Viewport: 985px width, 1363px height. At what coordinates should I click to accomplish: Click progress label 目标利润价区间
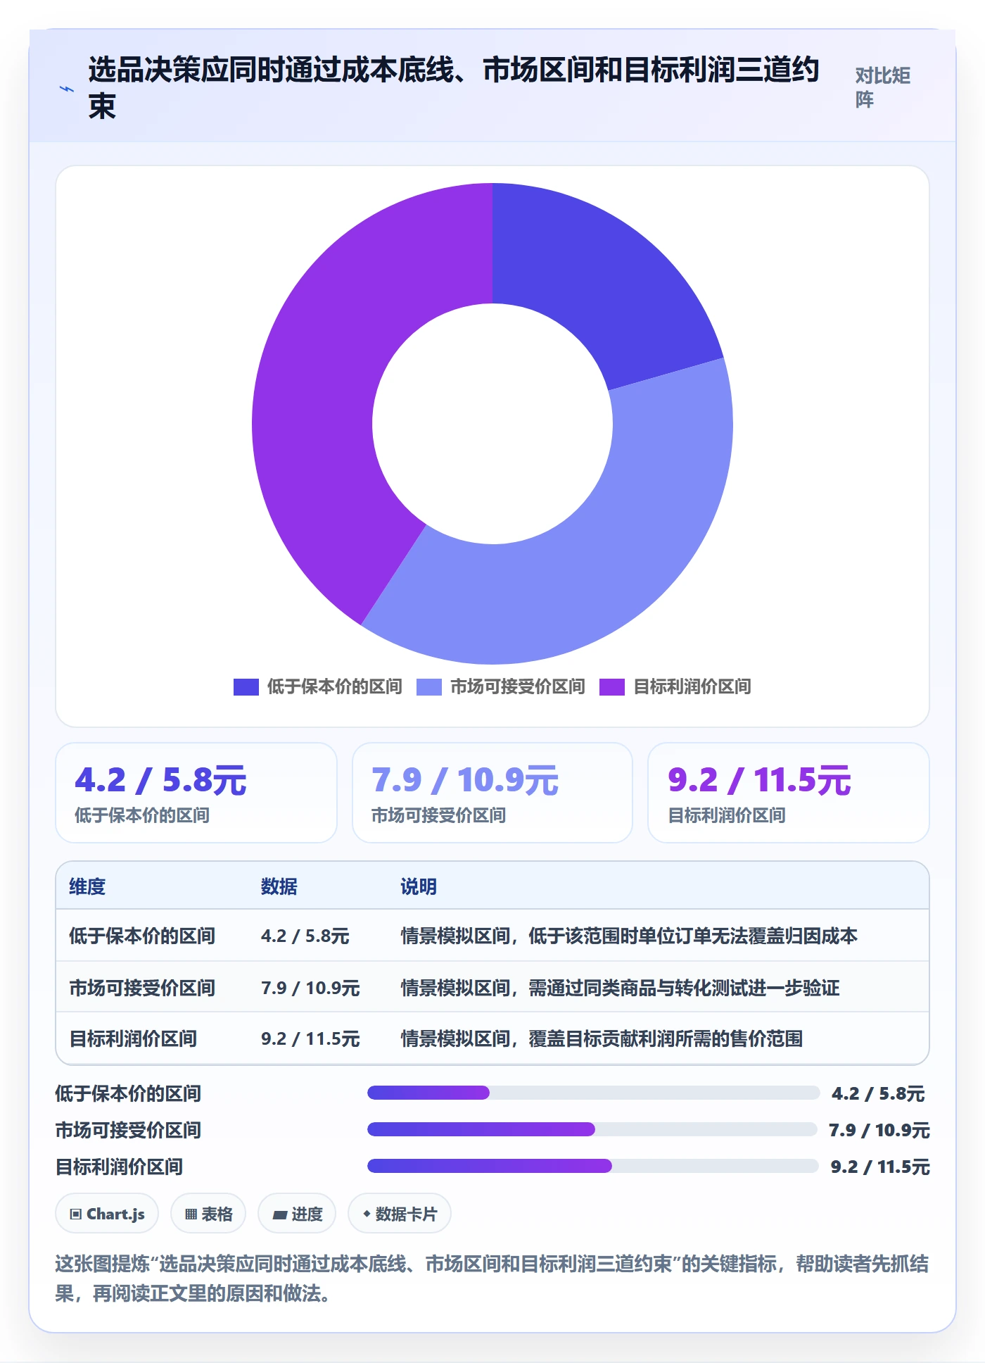point(119,1167)
